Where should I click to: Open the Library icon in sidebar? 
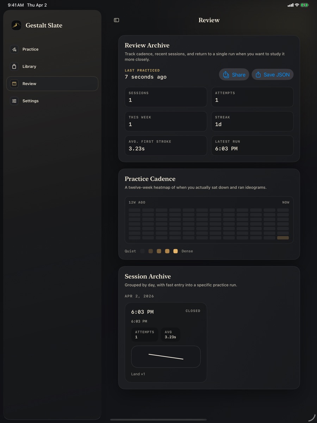click(x=14, y=66)
